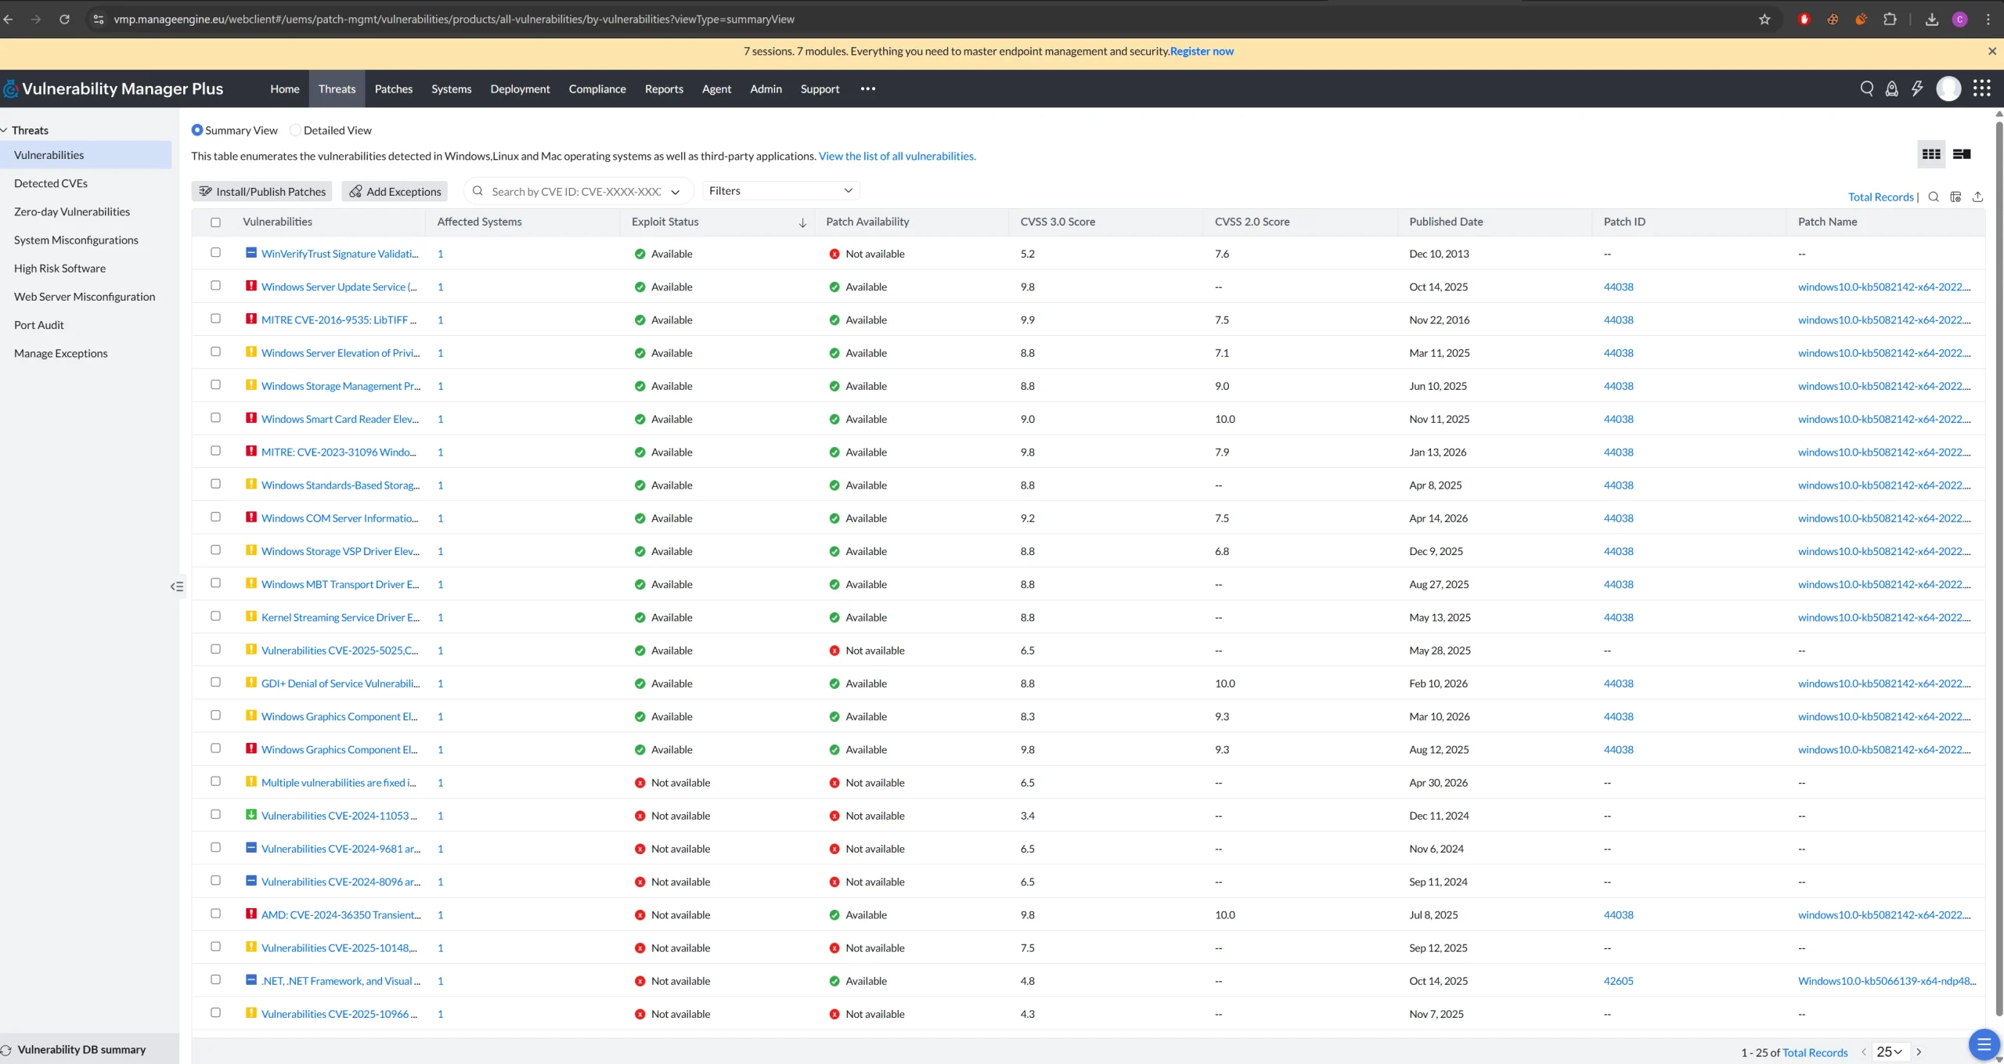2004x1064 pixels.
Task: Open the apps grid launcher icon
Action: coord(1982,88)
